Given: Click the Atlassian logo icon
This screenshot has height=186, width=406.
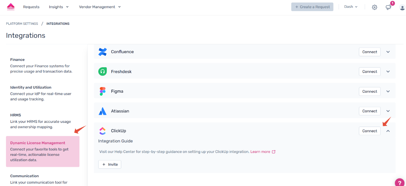Looking at the screenshot, I should [103, 111].
